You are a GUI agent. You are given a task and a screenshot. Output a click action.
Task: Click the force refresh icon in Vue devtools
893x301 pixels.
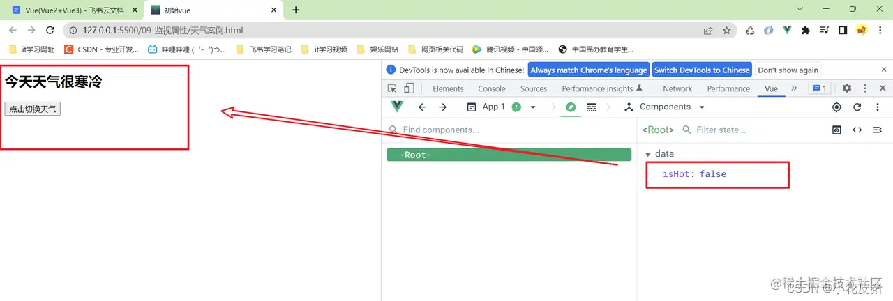tap(857, 107)
